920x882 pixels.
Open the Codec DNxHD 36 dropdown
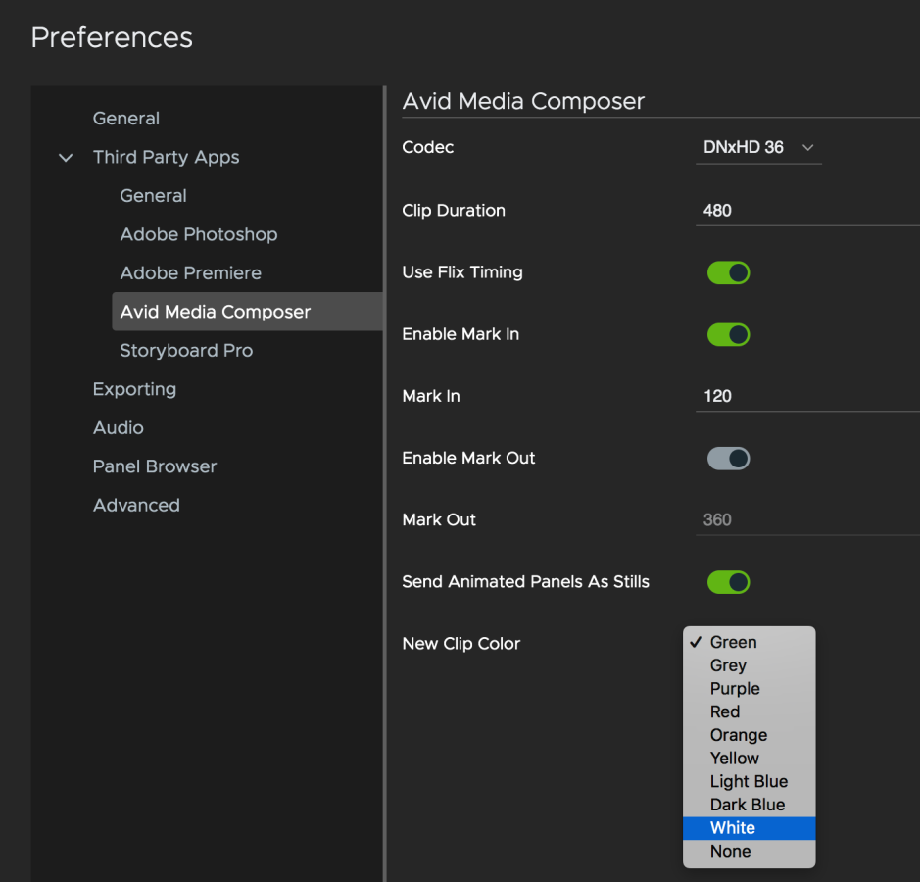[x=757, y=148]
